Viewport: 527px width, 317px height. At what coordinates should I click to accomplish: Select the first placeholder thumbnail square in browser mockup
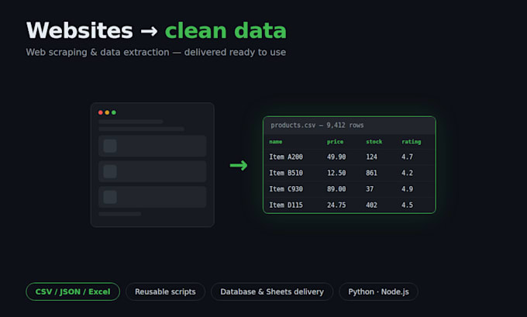[110, 146]
